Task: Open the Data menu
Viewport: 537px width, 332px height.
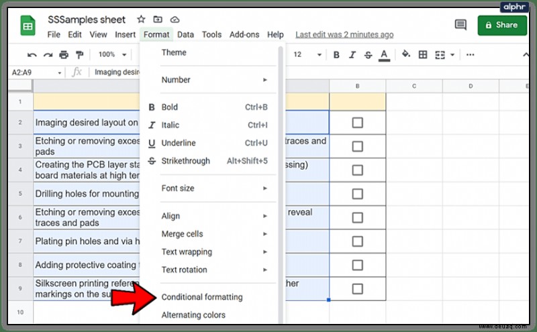Action: 186,35
